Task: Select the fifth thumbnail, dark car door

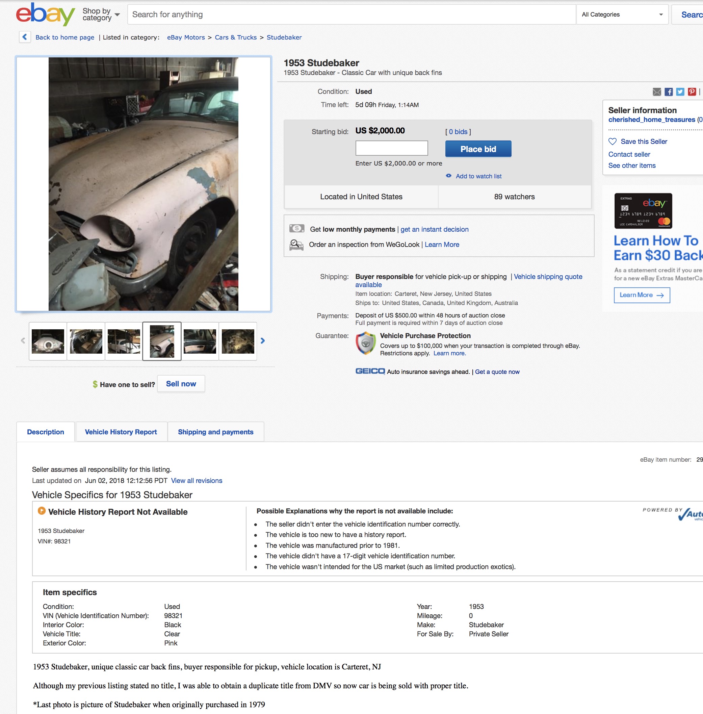Action: click(200, 341)
